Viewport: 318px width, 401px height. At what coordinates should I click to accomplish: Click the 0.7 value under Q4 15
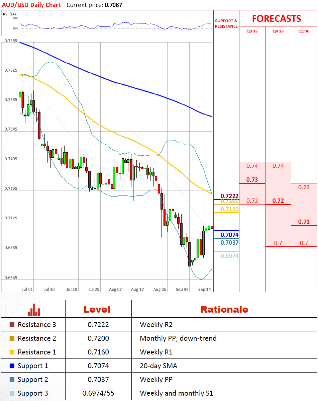point(278,243)
